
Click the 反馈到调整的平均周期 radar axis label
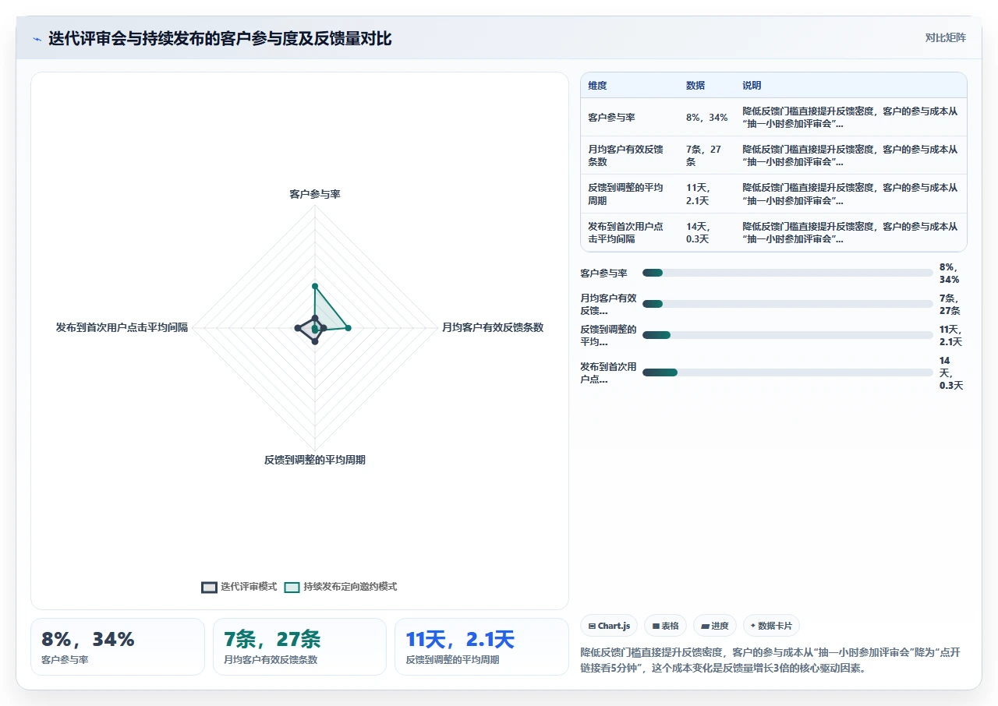click(x=315, y=460)
